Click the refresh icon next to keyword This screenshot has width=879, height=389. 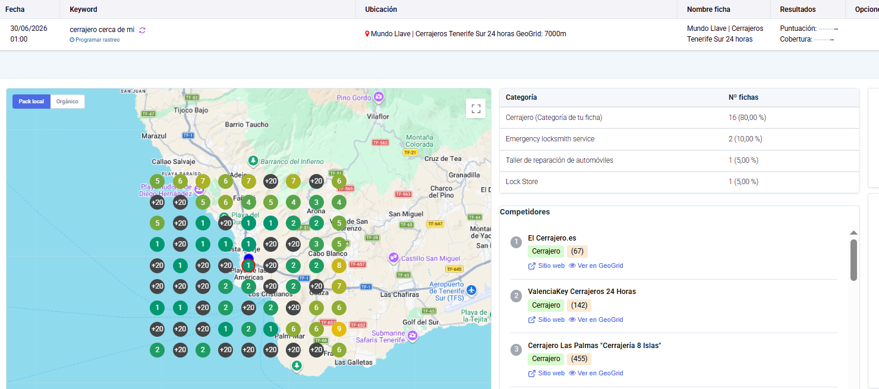142,30
